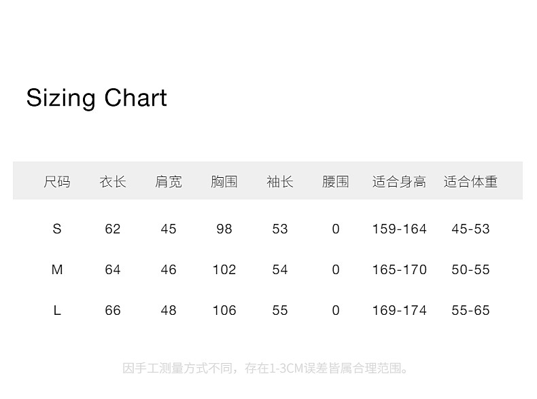This screenshot has height=399, width=537.
Task: Select the size M row label
Action: pos(57,270)
